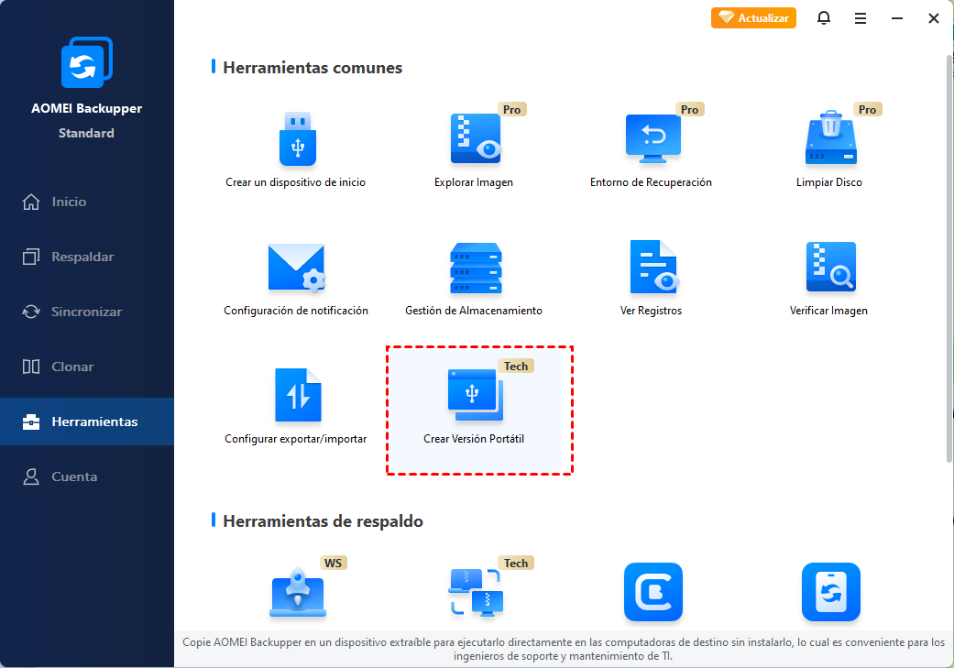Open the phone sync backup tool icon
Image resolution: width=954 pixels, height=668 pixels.
point(831,592)
